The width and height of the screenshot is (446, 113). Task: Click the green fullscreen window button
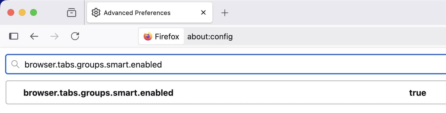[34, 12]
